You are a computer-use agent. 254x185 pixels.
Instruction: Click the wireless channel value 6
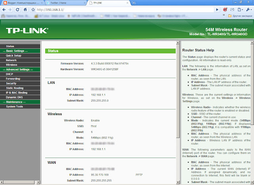point(92,132)
